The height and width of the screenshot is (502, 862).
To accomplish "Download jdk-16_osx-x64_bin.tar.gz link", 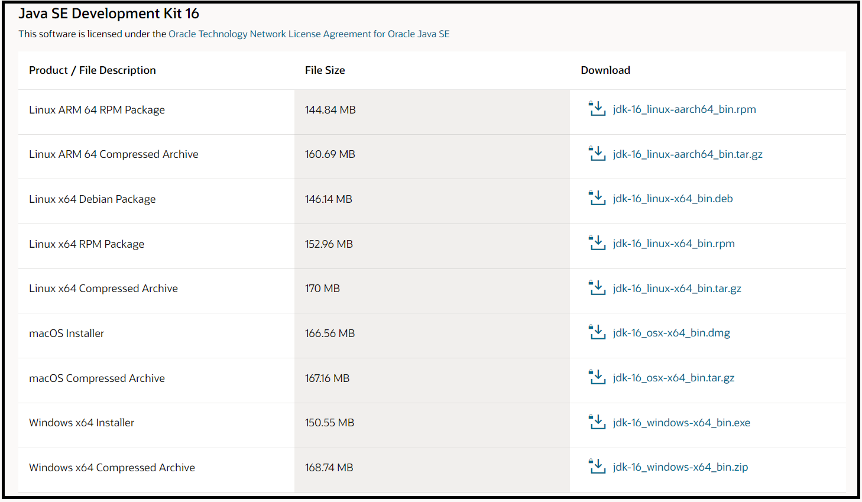I will pyautogui.click(x=674, y=378).
